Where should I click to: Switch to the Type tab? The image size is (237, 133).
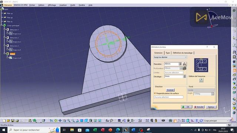(x=168, y=53)
